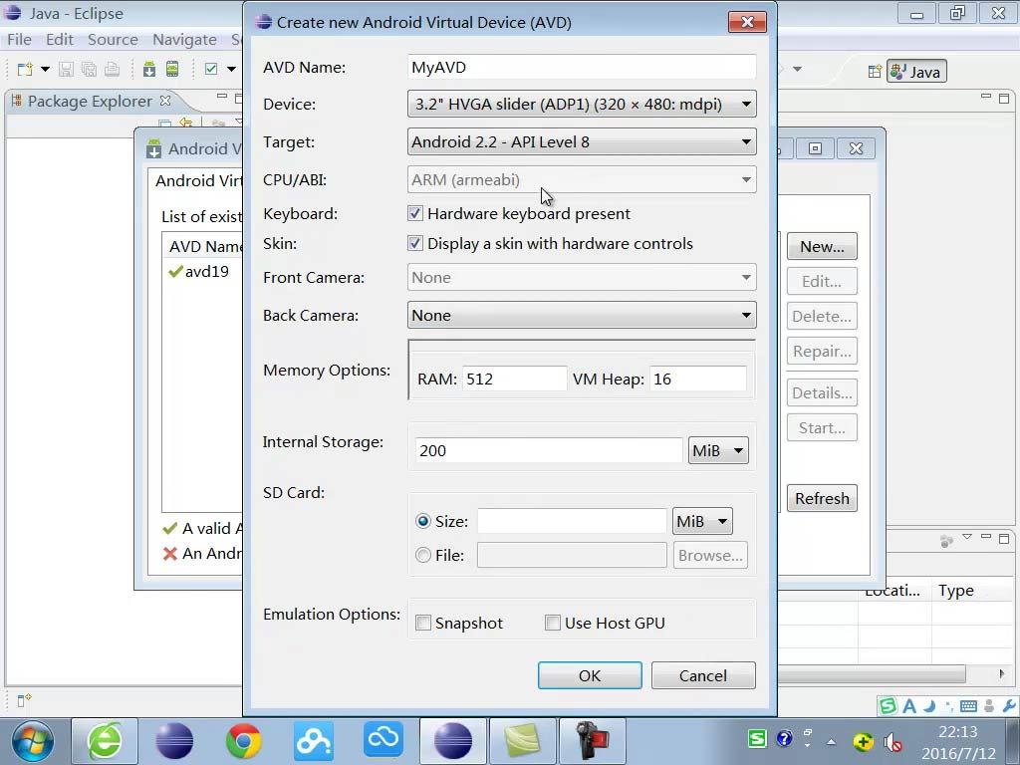Minimize the Package Explorer view

tap(222, 97)
